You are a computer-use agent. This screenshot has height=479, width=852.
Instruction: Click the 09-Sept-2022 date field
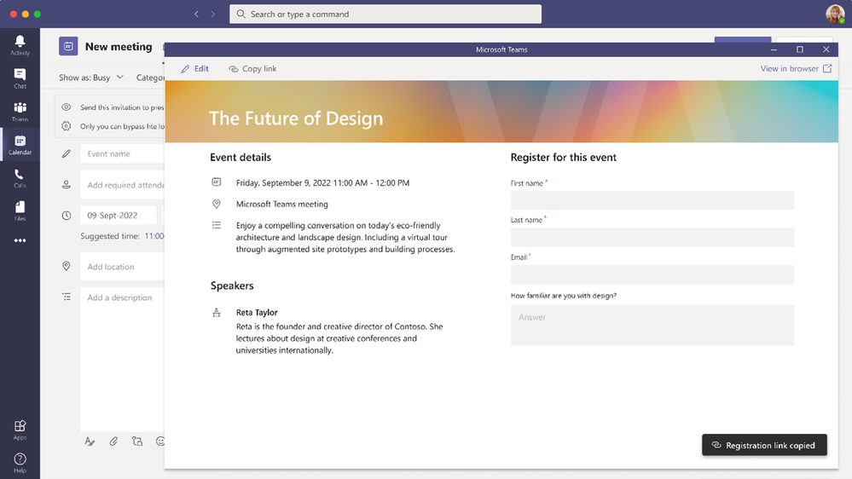pyautogui.click(x=119, y=215)
